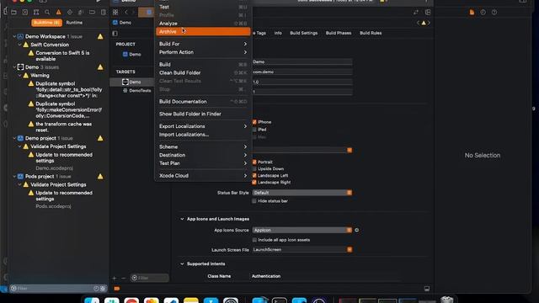Image resolution: width=539 pixels, height=303 pixels.
Task: Open the symbol navigator icon
Action: (36, 13)
